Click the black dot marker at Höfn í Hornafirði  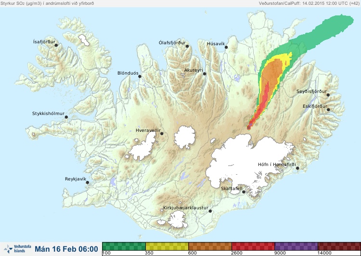point(297,168)
